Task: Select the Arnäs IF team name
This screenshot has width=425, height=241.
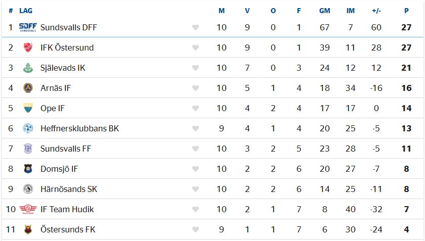Action: [56, 88]
